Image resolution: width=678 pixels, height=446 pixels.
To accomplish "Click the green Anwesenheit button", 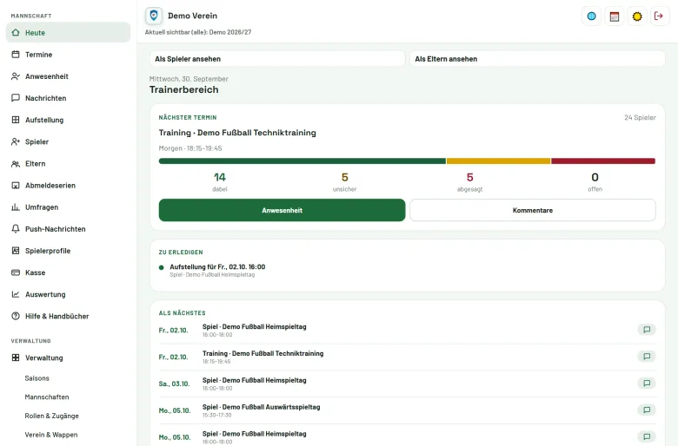I will tap(282, 210).
